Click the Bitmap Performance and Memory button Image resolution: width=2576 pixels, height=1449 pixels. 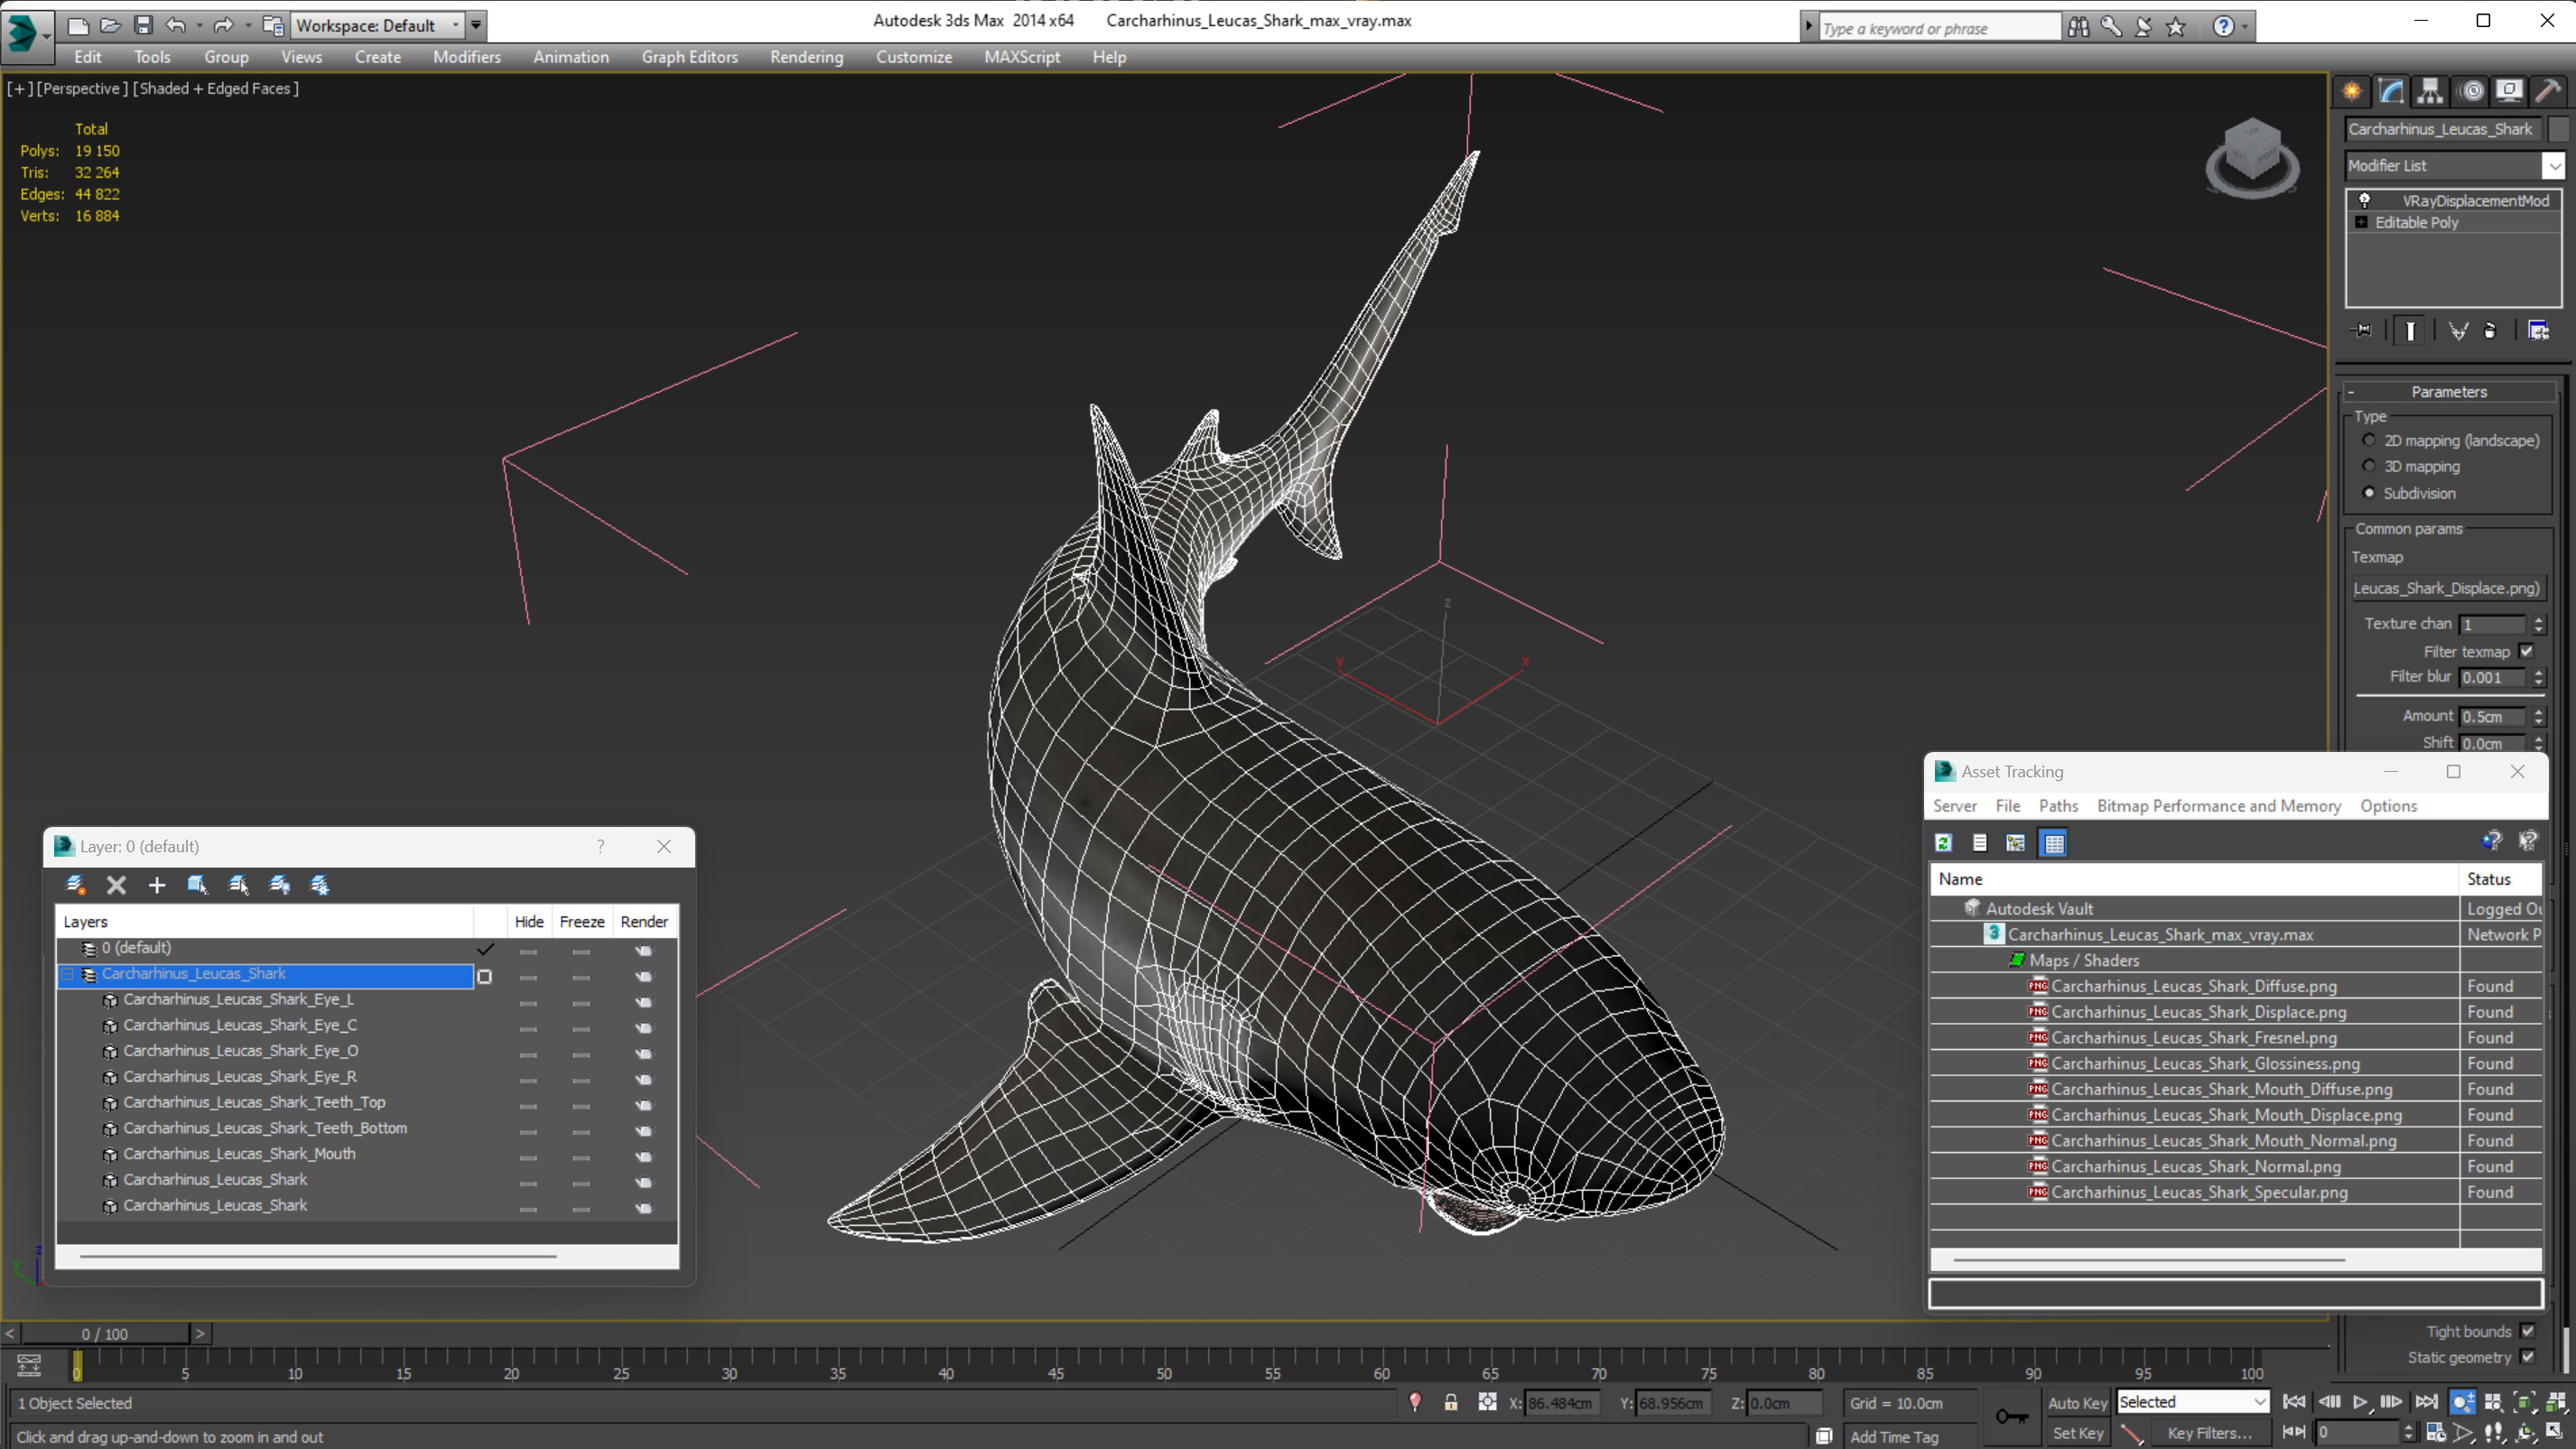[x=2218, y=805]
